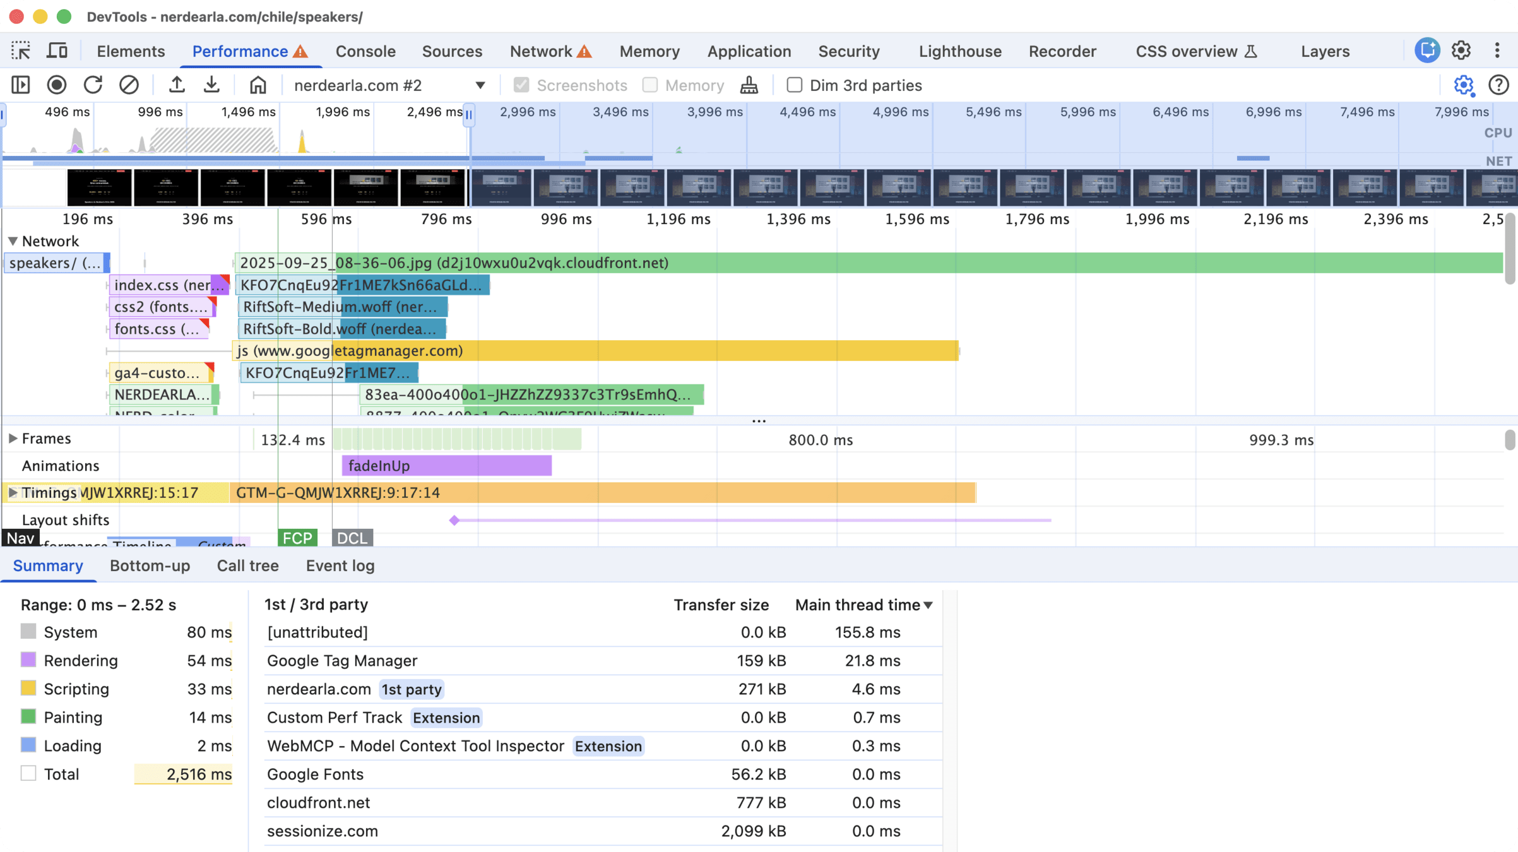1518x852 pixels.
Task: Enable the Dim 3rd parties checkbox
Action: coord(794,85)
